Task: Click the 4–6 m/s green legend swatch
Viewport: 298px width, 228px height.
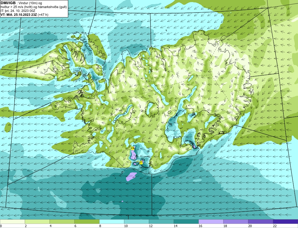Action: point(62,221)
